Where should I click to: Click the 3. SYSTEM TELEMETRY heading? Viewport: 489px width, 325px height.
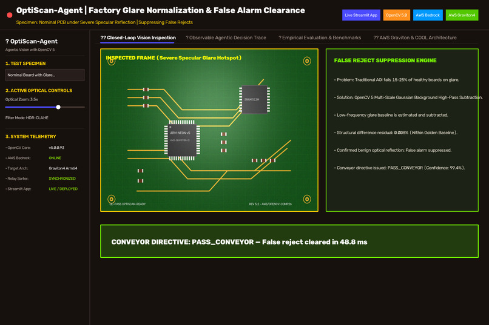coord(30,137)
